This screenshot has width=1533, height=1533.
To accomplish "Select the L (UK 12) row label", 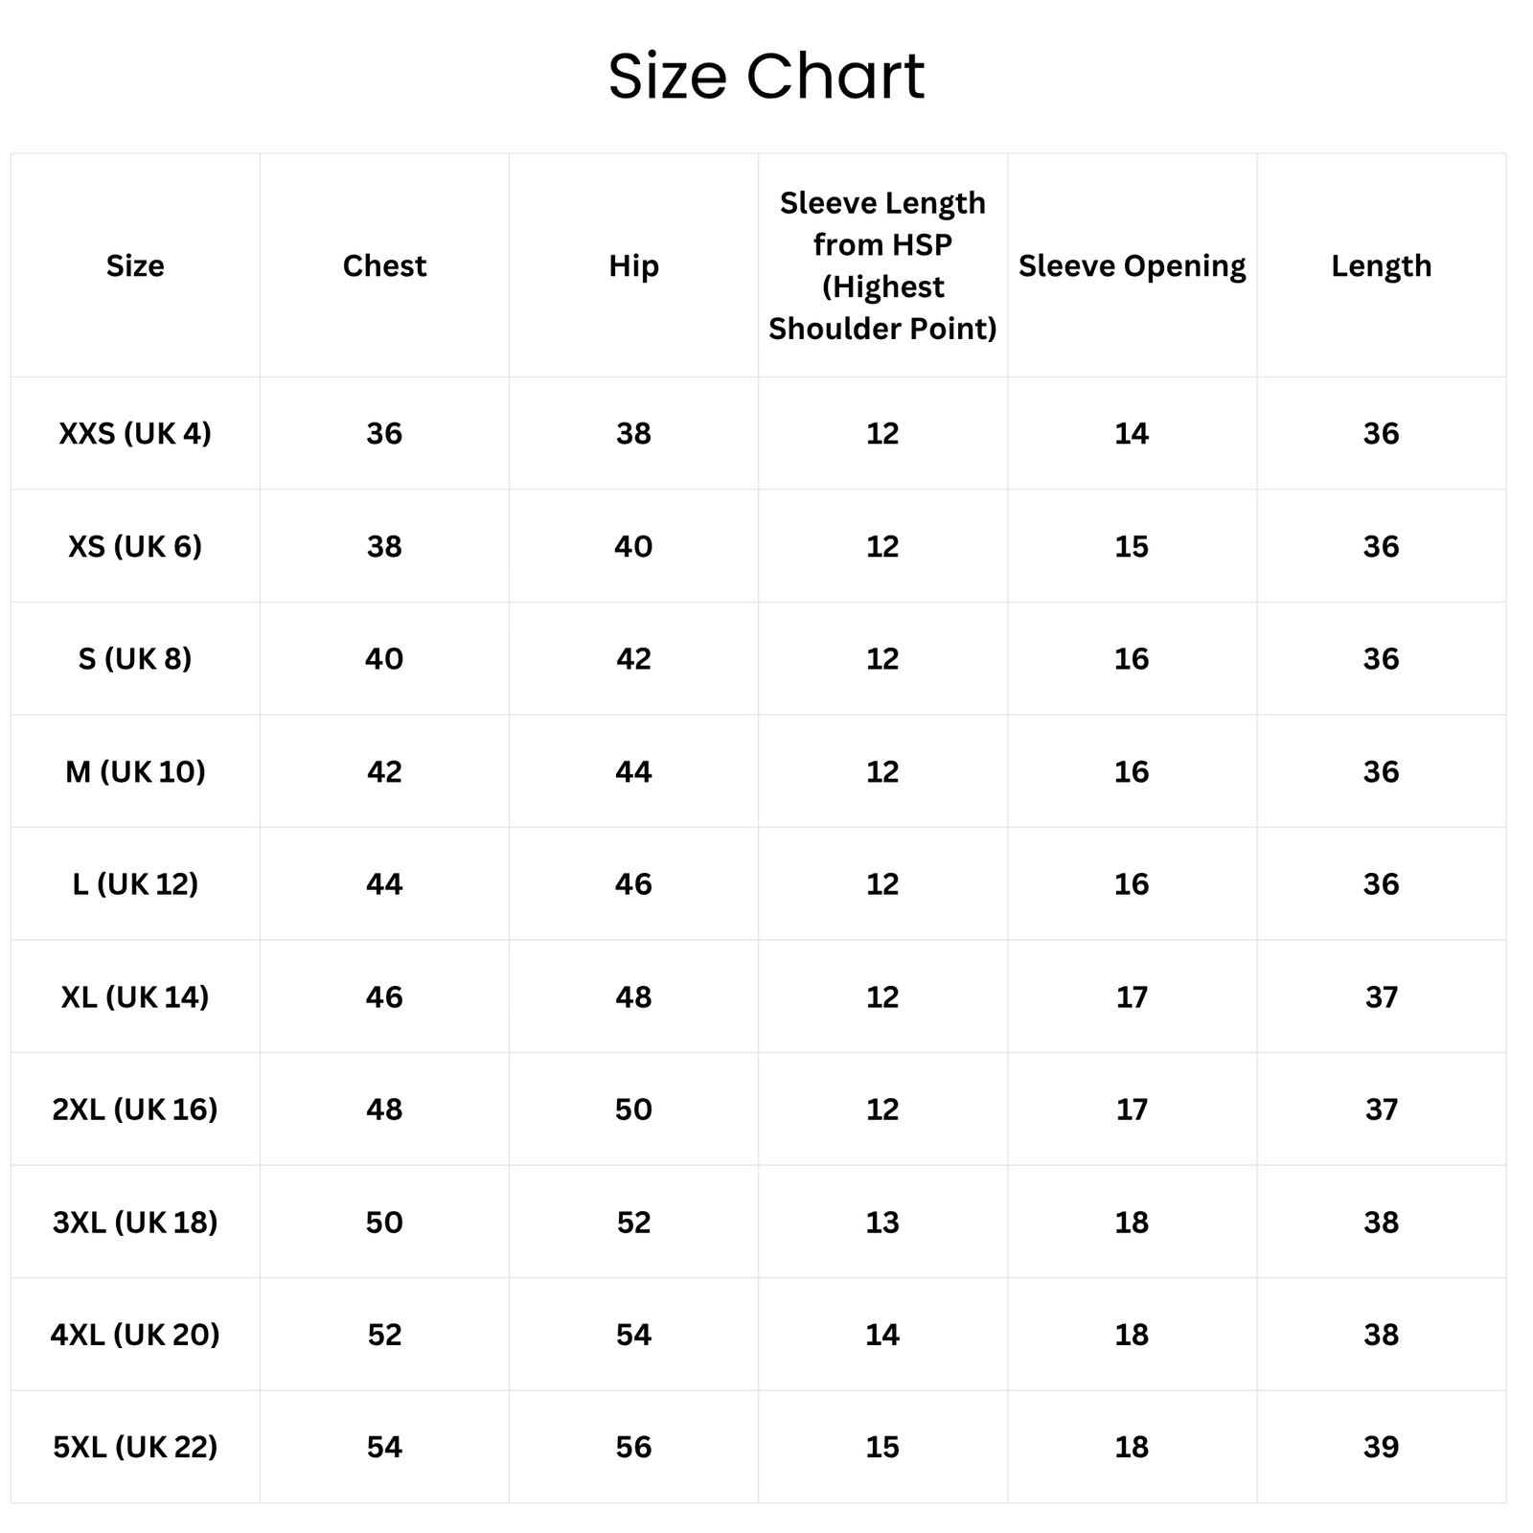I will [x=135, y=883].
